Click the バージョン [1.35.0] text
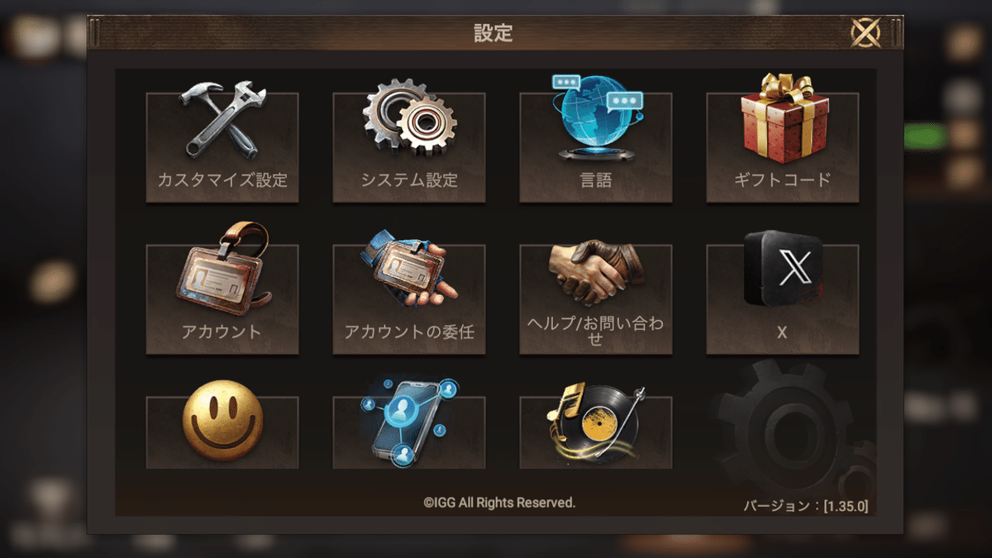Screen dimensions: 992x558 coord(806,505)
